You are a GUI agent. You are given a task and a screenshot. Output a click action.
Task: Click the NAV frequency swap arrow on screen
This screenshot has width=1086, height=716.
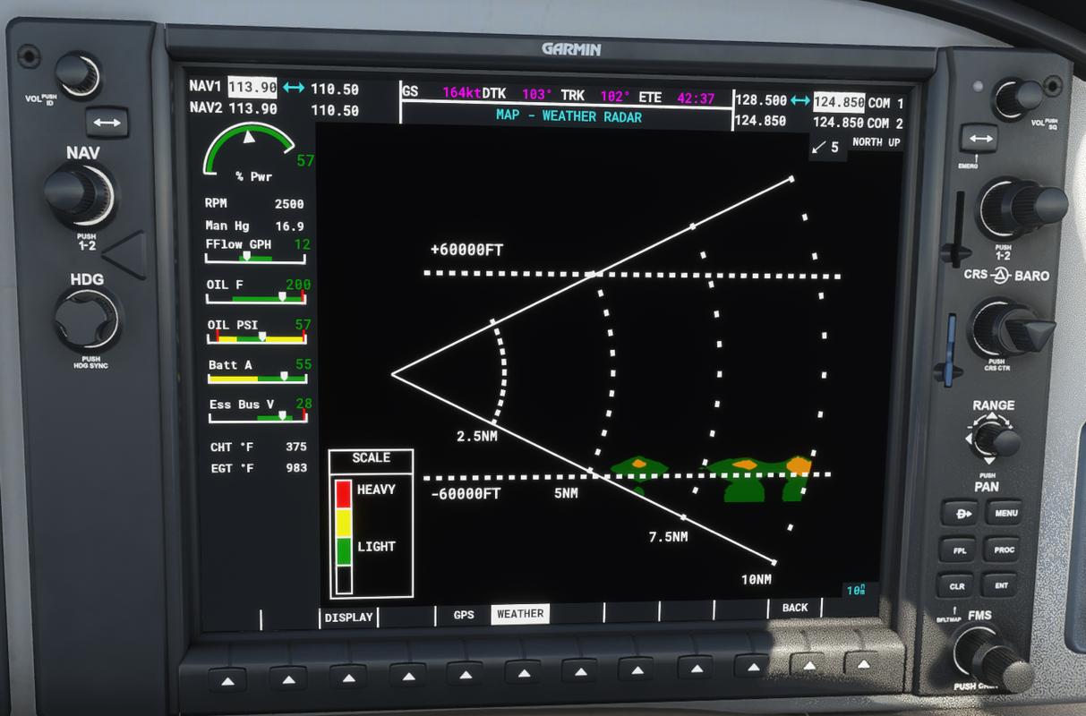pyautogui.click(x=294, y=88)
